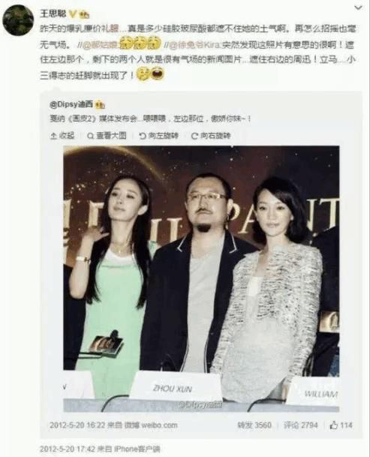Open 王思聪's profile avatar
Viewport: 370px width, 457px height.
18,20
